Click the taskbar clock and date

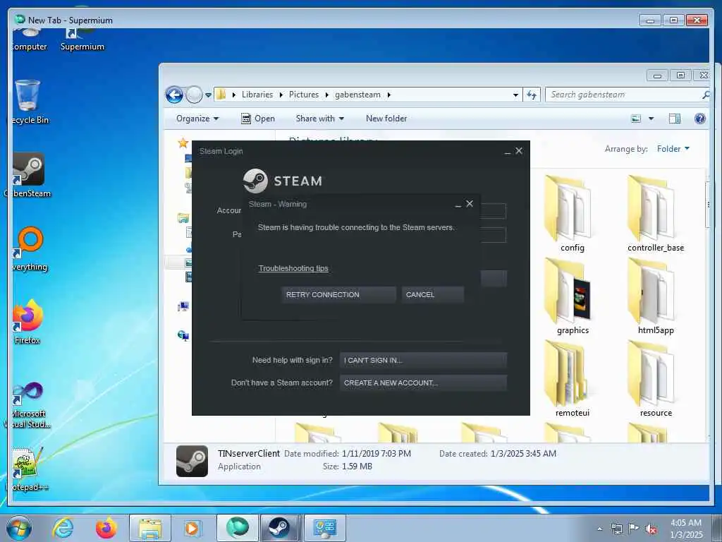point(686,529)
